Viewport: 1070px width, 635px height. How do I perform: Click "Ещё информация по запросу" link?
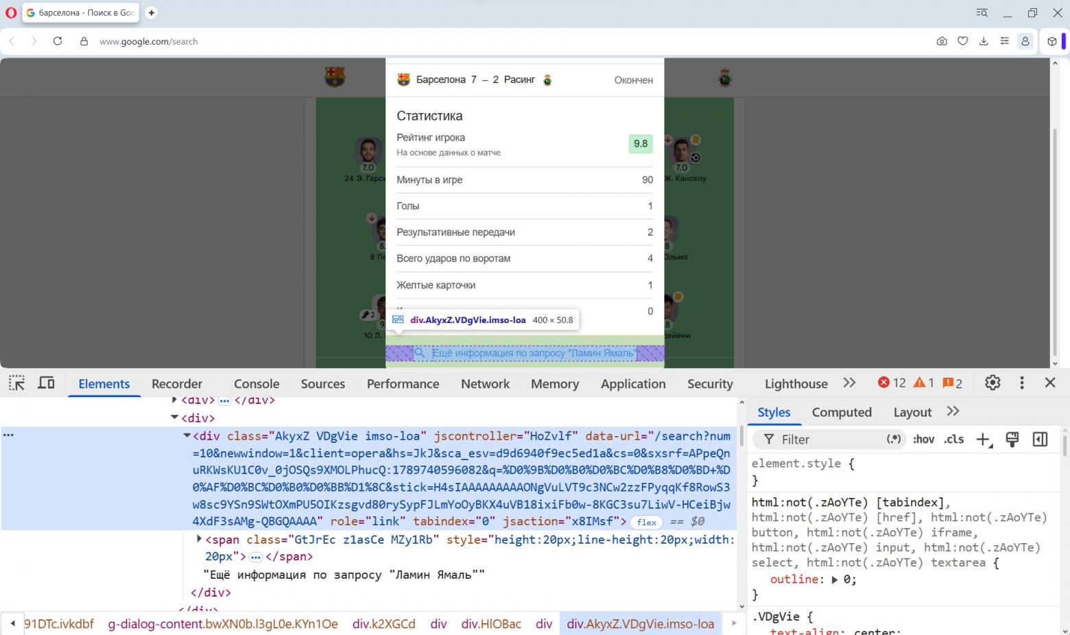pyautogui.click(x=524, y=353)
